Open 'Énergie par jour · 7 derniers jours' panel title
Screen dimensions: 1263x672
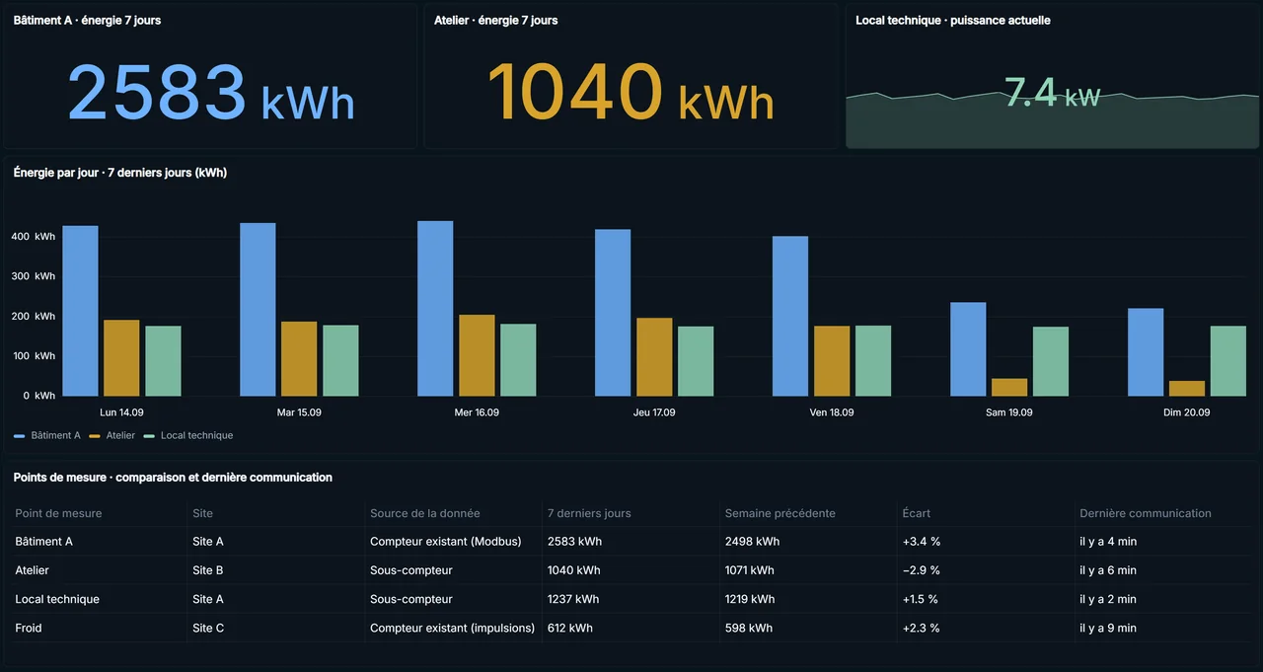[120, 173]
